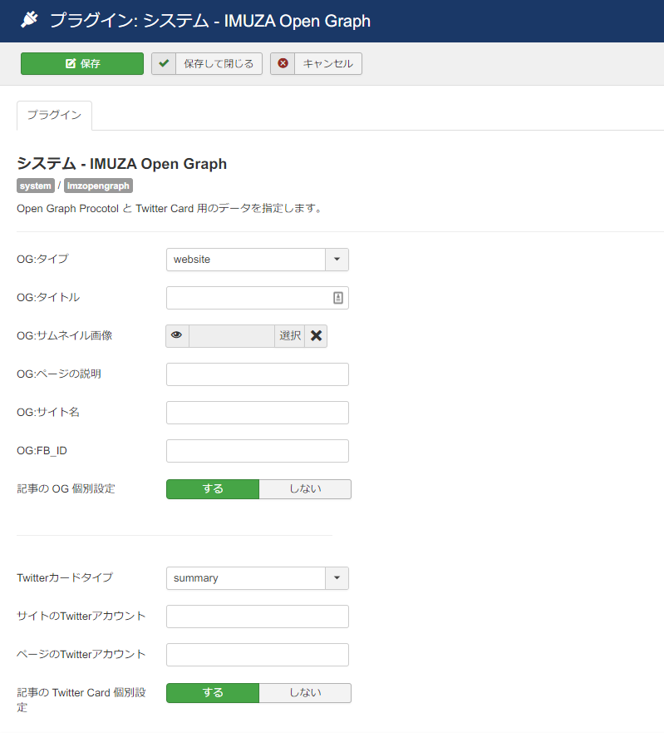
Task: Click the Open Graph Procotol description text
Action: click(170, 209)
